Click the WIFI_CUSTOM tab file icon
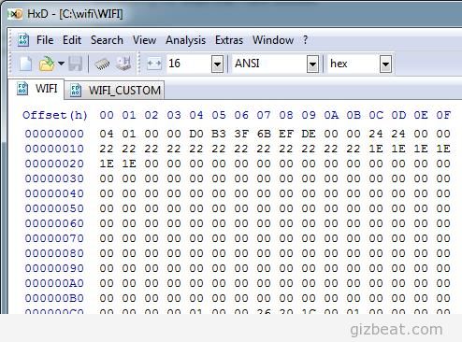The height and width of the screenshot is (342, 462). (x=76, y=91)
